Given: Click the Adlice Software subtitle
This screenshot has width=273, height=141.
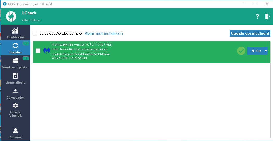Looking at the screenshot, I should click(31, 20).
